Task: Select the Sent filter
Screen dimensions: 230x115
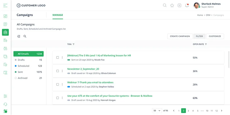Action: (29, 72)
